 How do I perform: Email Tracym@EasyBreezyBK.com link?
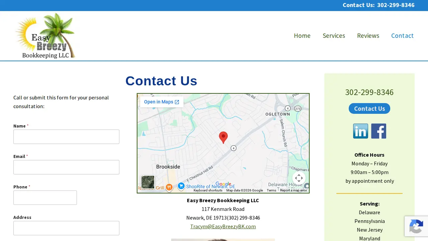point(223,226)
